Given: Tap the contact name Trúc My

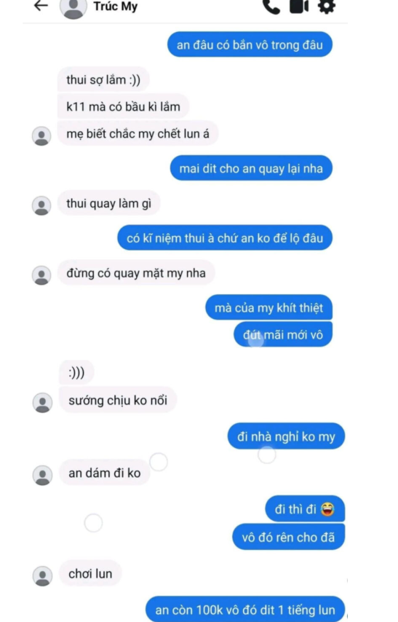Looking at the screenshot, I should (116, 7).
